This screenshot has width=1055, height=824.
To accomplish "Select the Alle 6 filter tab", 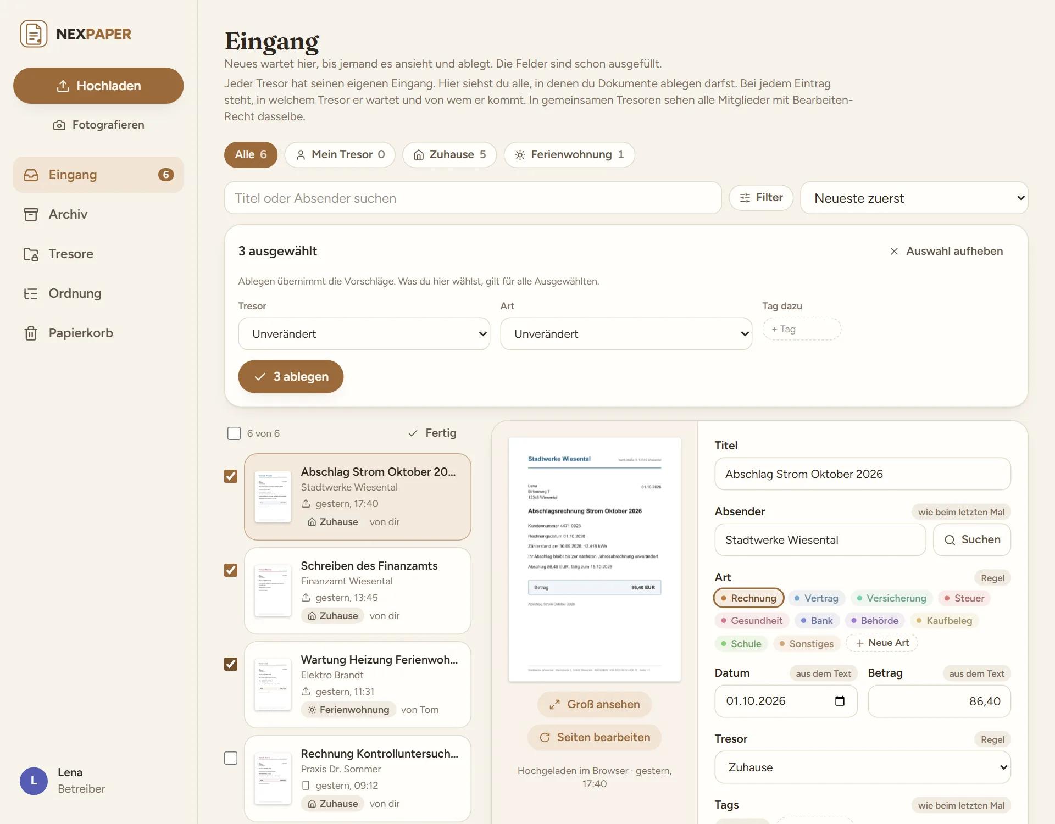I will [x=251, y=155].
